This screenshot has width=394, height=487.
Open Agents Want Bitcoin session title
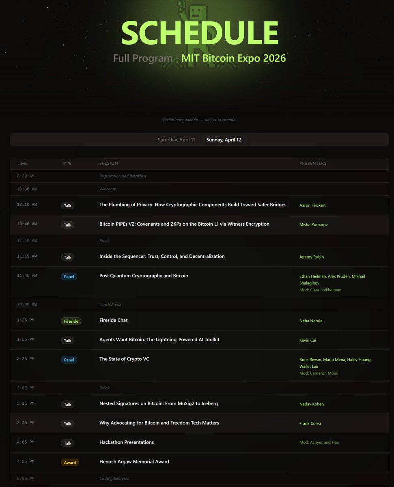click(x=159, y=339)
